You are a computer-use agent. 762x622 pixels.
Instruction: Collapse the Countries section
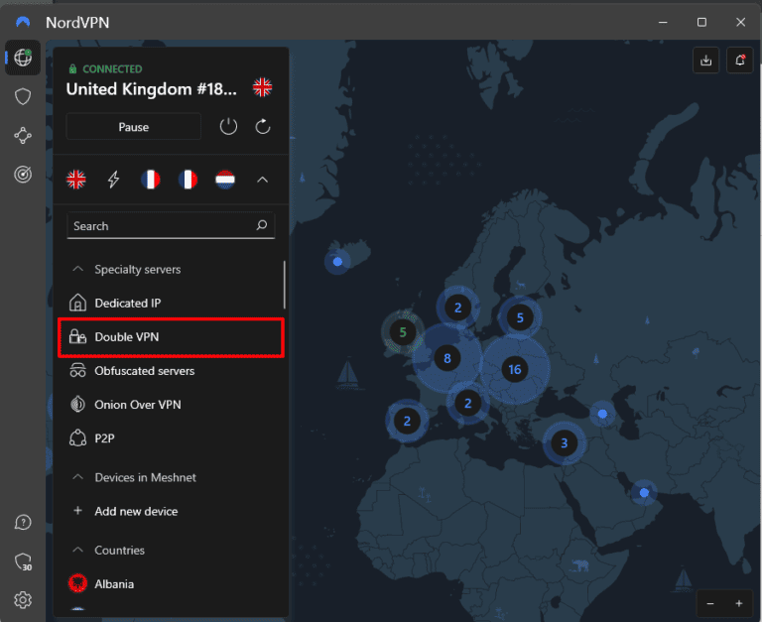[77, 551]
